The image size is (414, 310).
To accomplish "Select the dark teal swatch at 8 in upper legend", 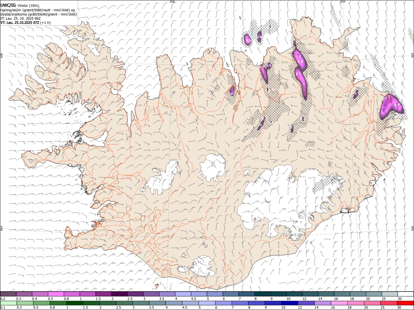I will (263, 294).
